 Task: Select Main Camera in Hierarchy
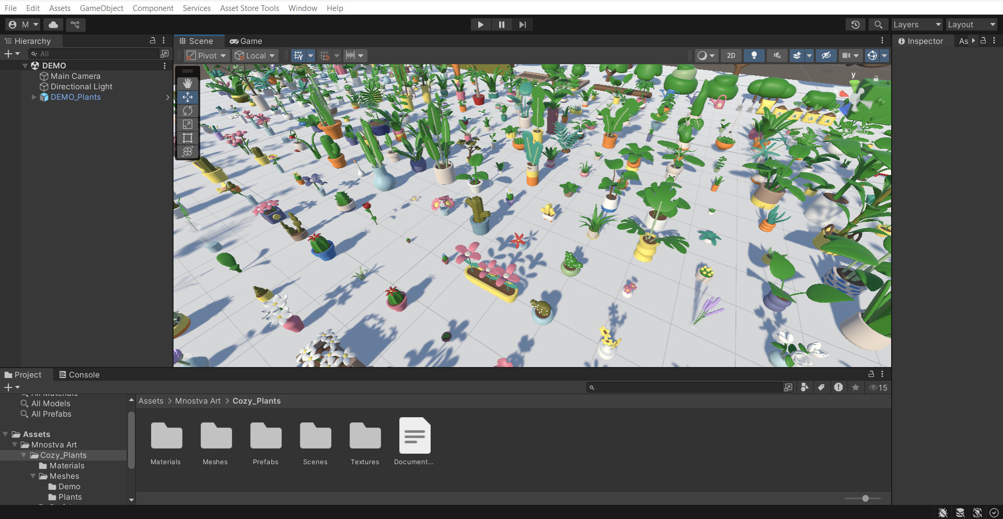click(x=75, y=76)
